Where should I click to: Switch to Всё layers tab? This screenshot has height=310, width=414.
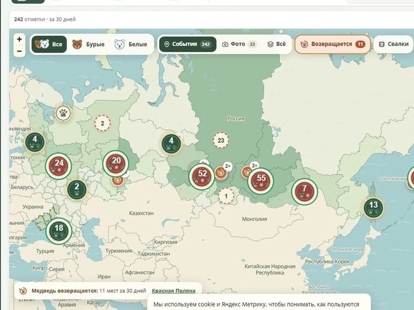point(276,44)
